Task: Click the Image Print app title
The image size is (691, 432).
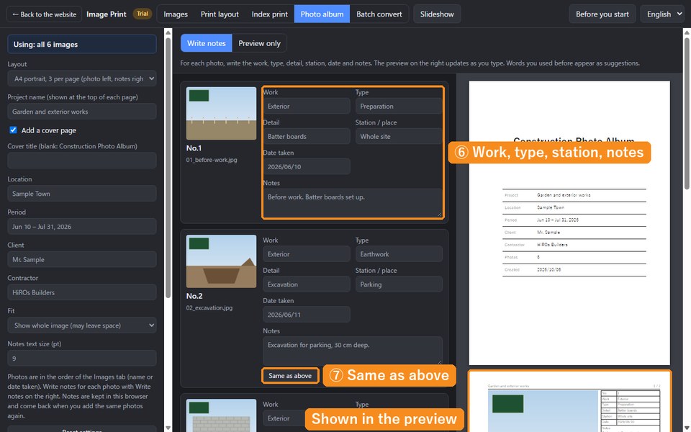Action: (107, 14)
